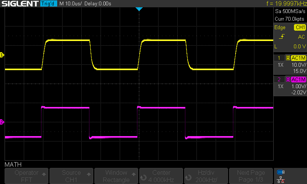Click the trigger level L 0.0 V
The image size is (307, 184).
pos(290,46)
